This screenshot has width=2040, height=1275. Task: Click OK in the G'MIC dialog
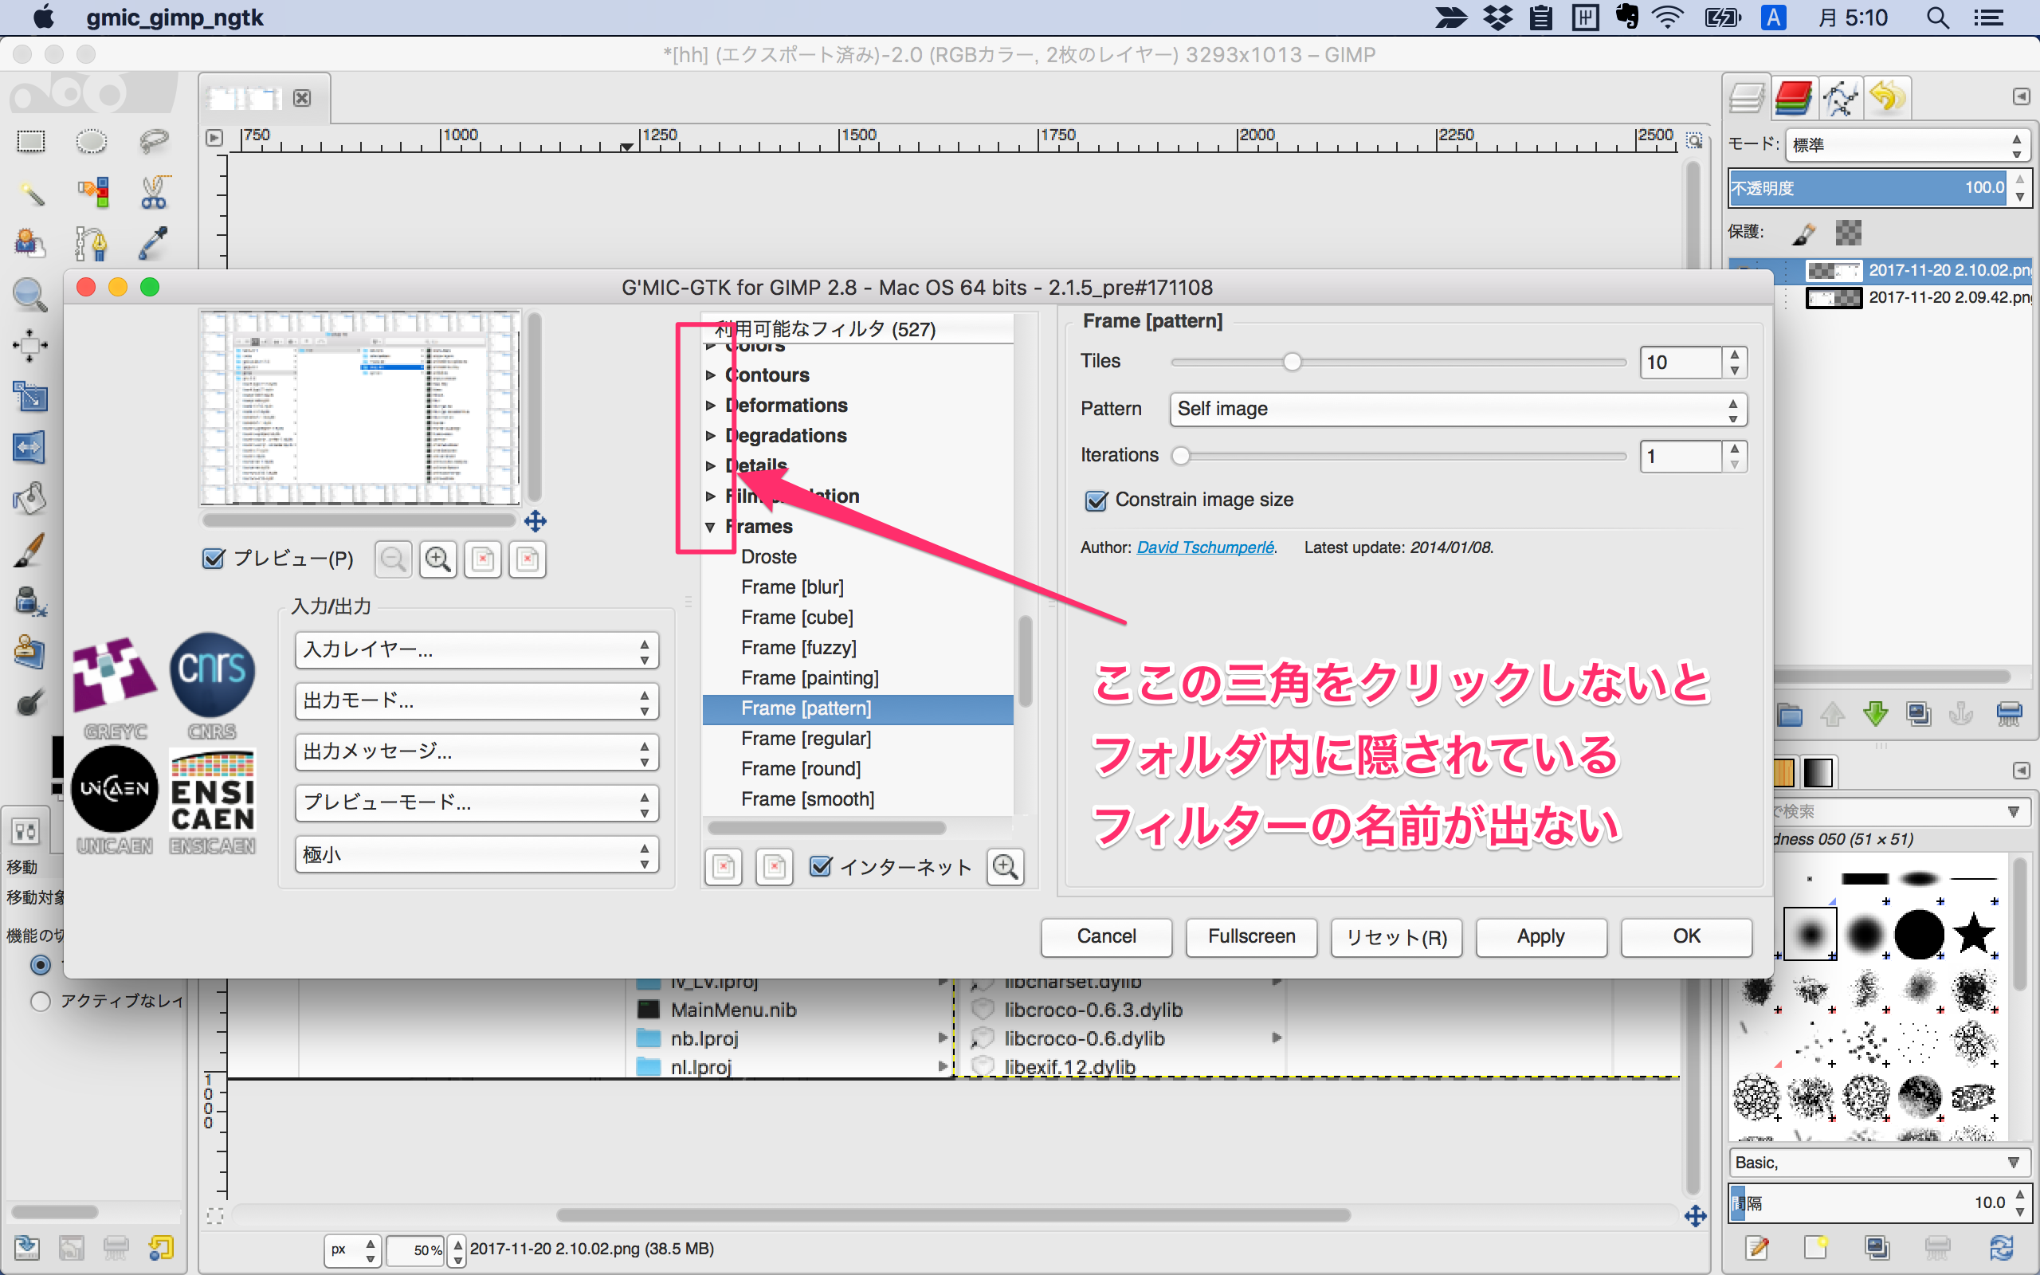click(x=1686, y=937)
